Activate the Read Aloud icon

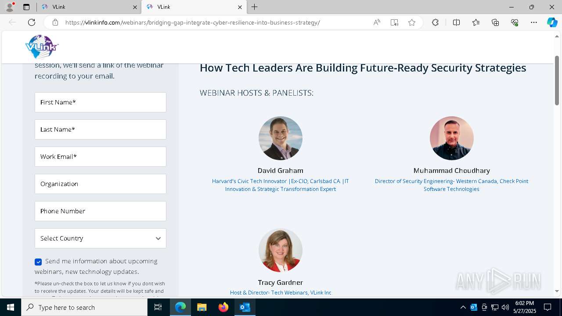(x=377, y=22)
